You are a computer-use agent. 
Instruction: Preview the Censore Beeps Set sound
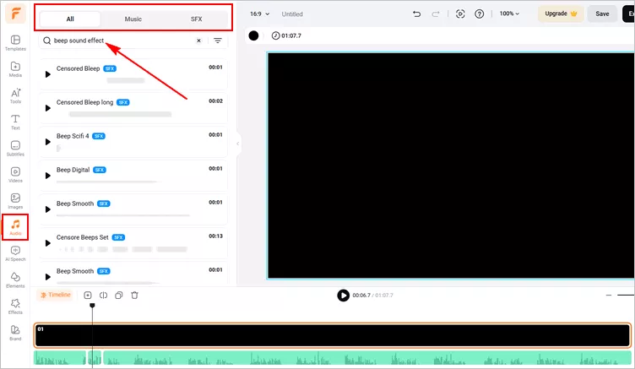point(48,243)
